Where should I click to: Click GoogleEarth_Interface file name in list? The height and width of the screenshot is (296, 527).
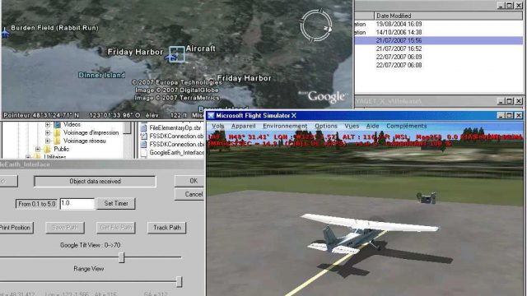(x=176, y=153)
